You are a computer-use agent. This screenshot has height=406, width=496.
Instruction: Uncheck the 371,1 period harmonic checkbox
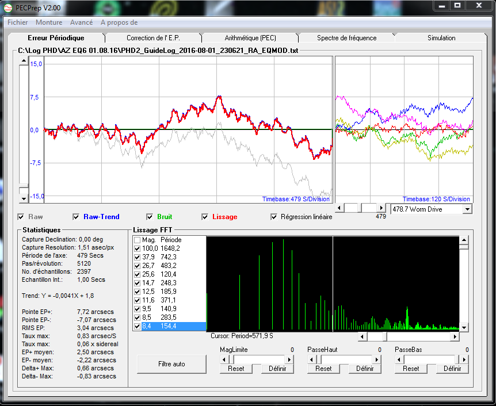coord(137,300)
